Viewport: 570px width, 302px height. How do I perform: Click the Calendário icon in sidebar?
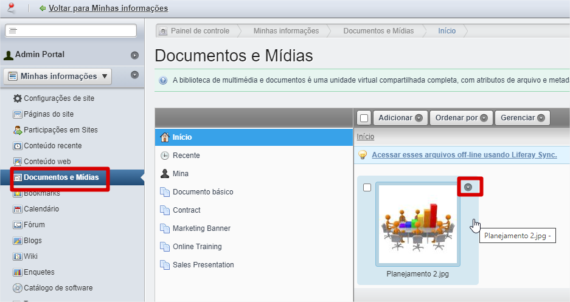coord(17,209)
